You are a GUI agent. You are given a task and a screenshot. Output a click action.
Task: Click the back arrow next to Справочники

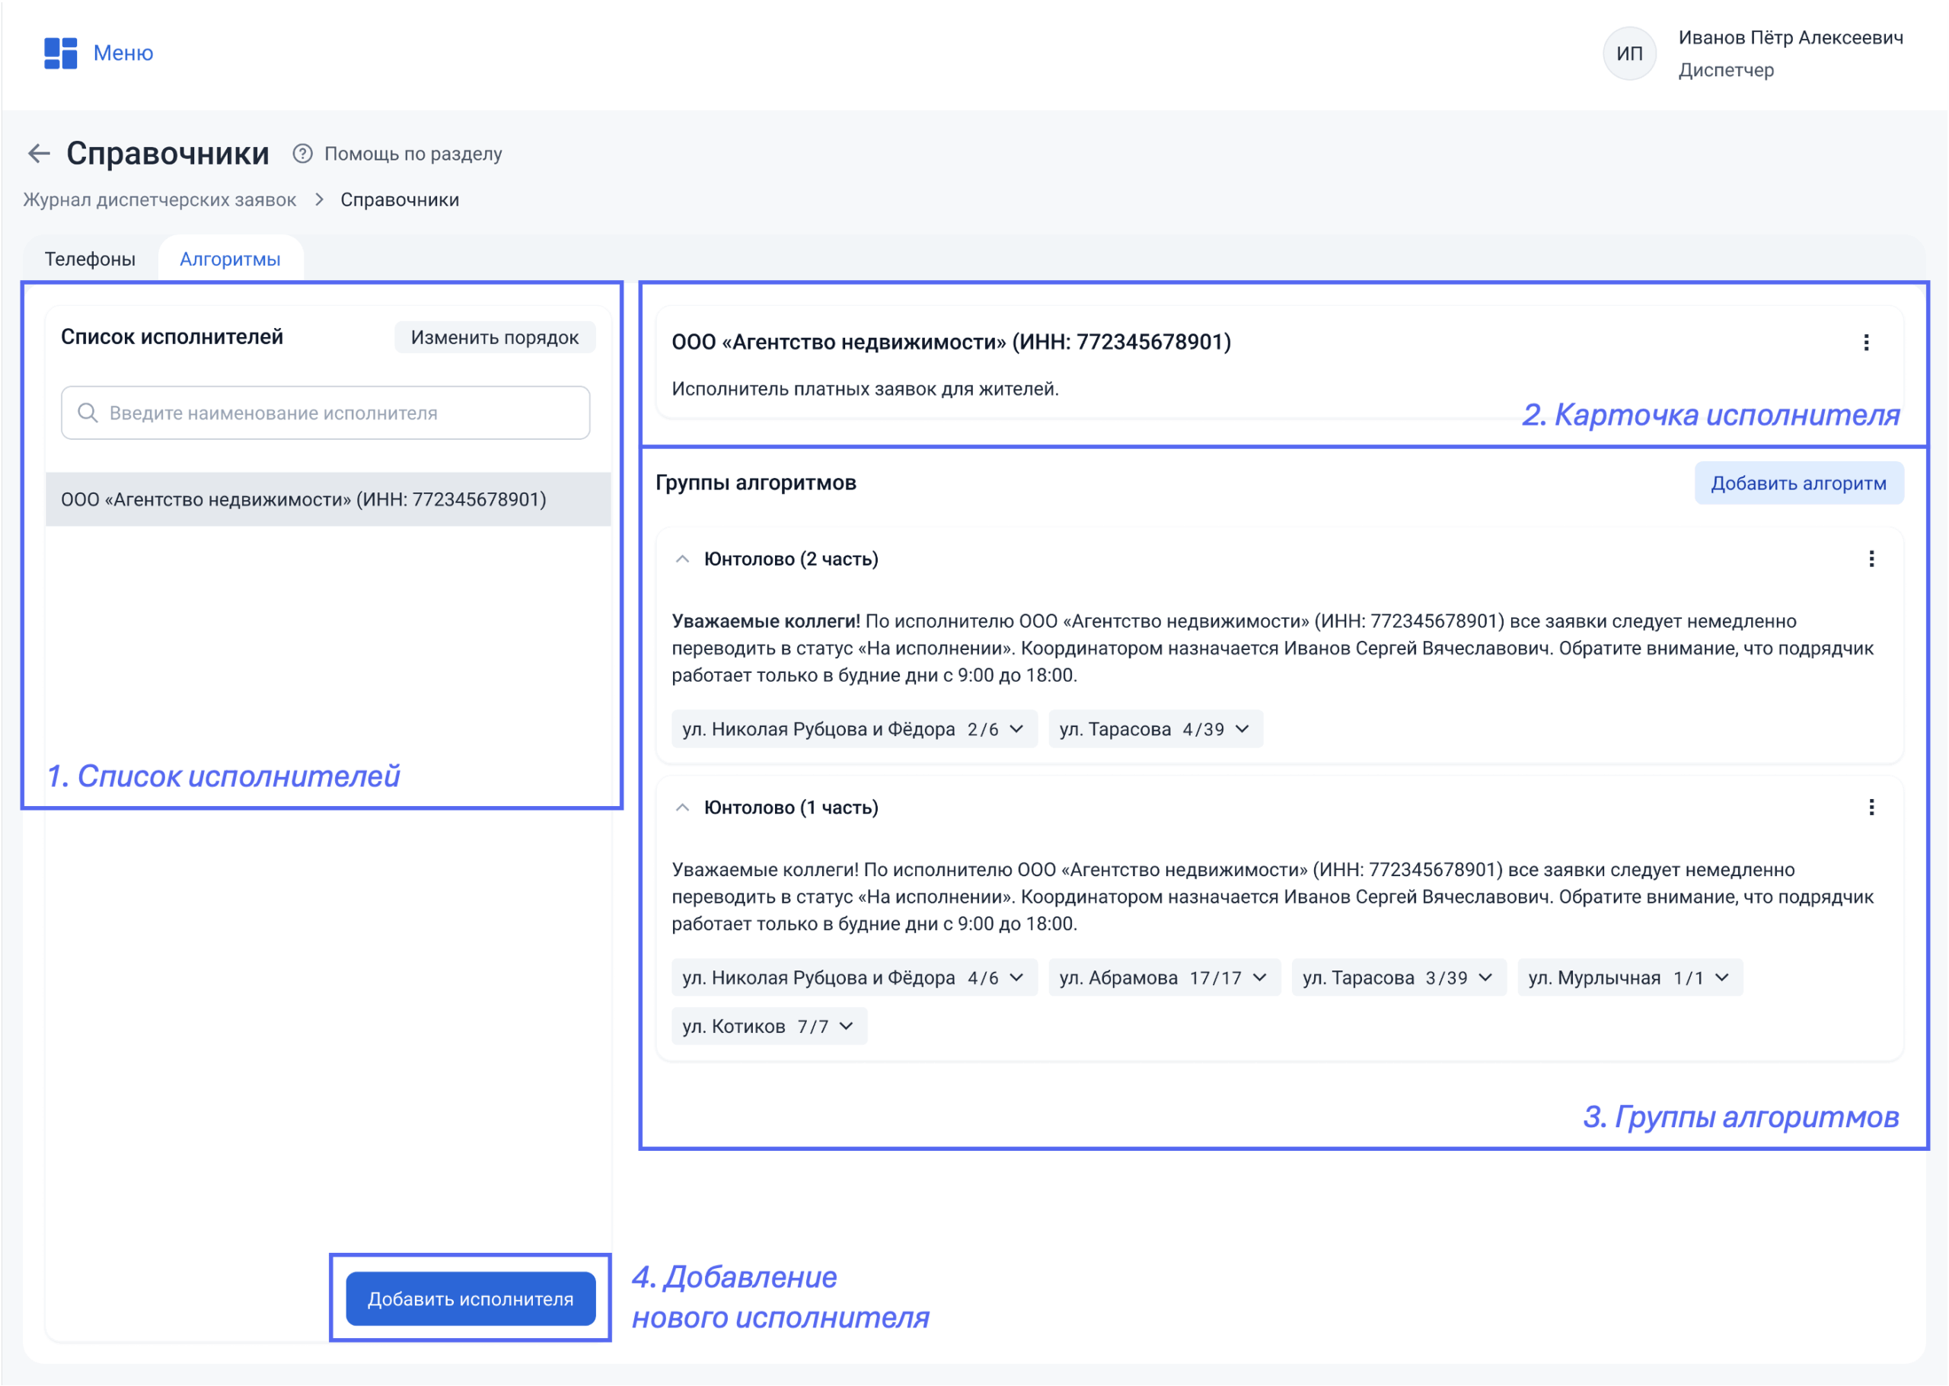click(38, 154)
